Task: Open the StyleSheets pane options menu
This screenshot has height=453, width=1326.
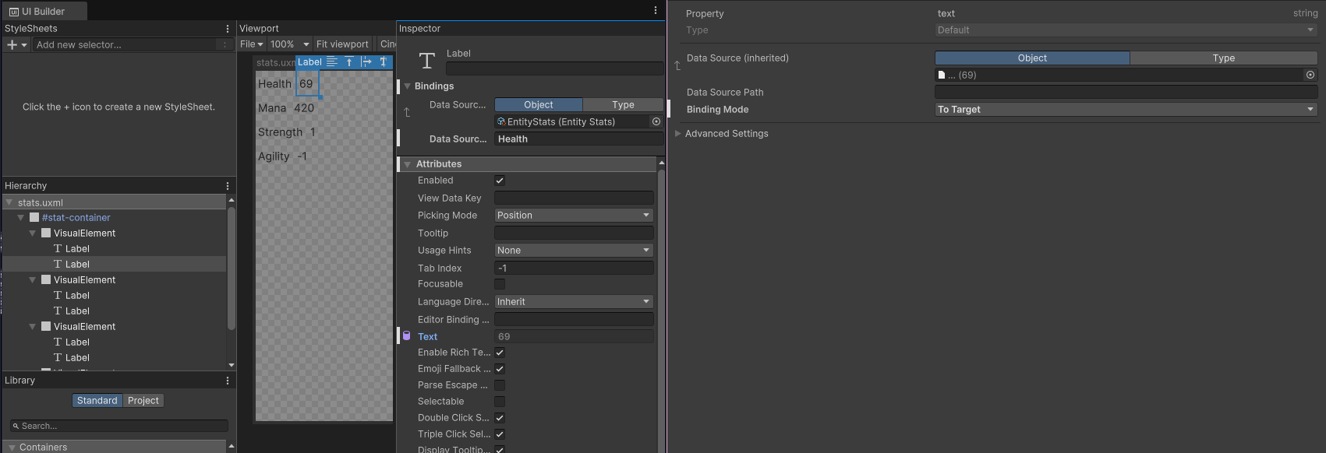Action: coord(228,29)
